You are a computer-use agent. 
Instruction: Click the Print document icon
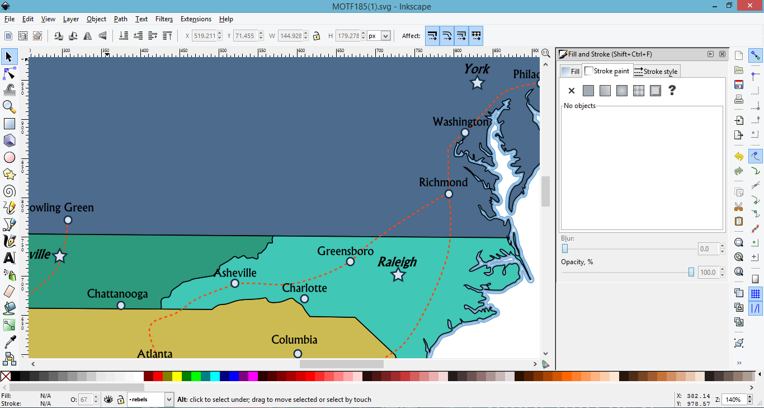[739, 99]
